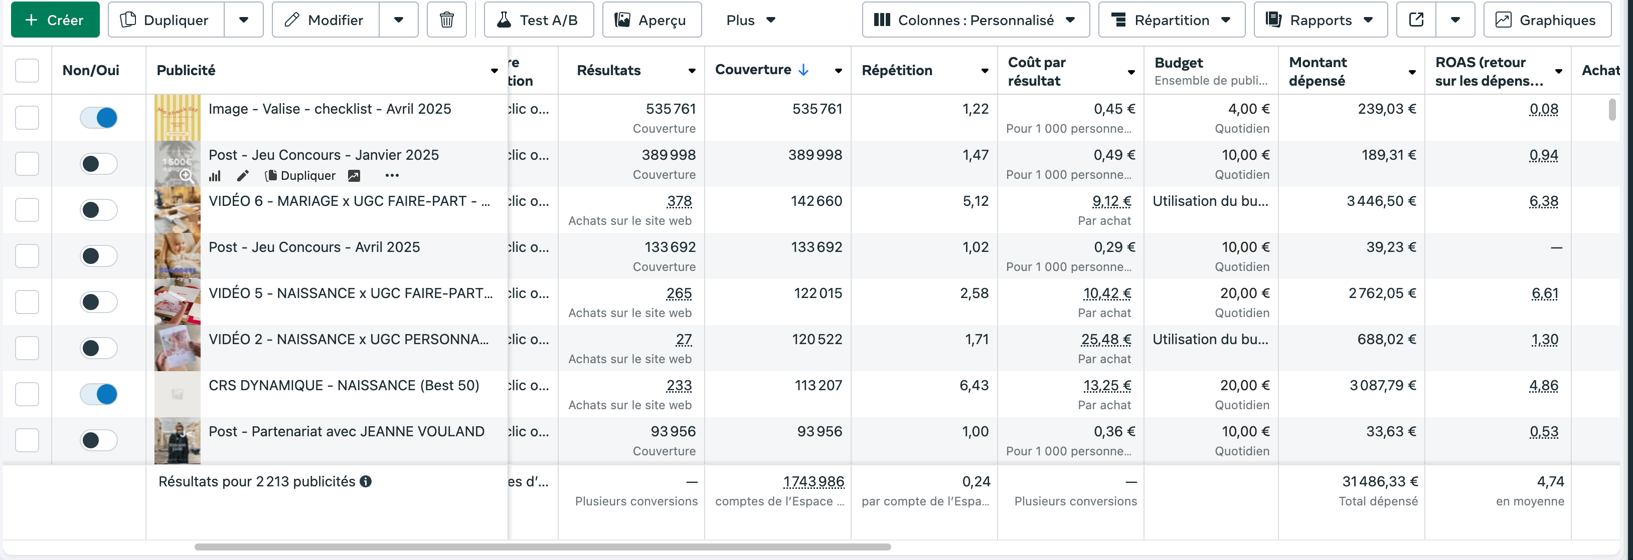
Task: Open three-dots menu on Jeu Concours Janvier row
Action: click(392, 176)
